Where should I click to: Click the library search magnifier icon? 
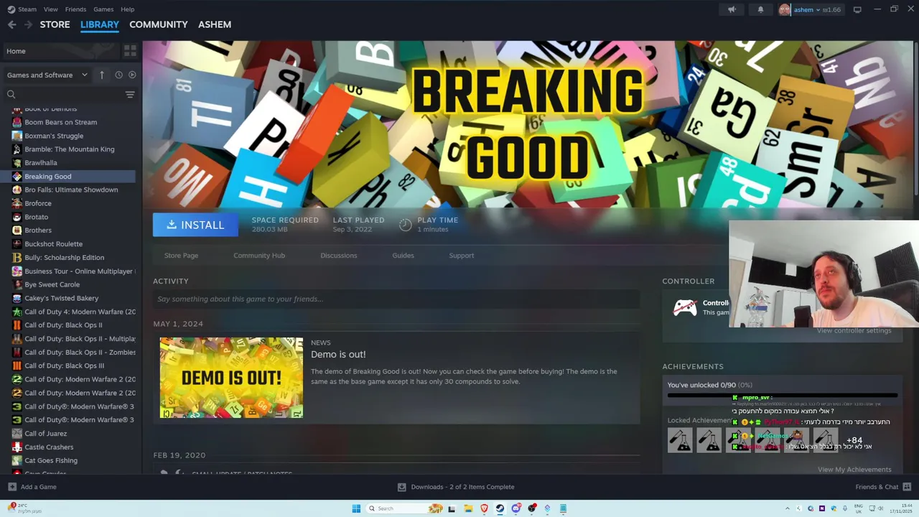11,94
